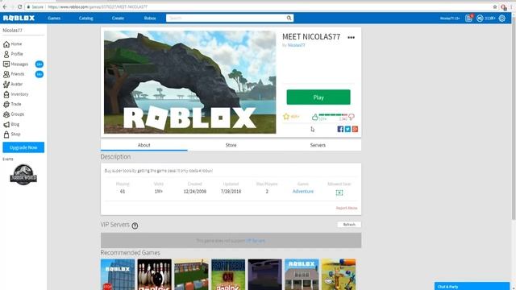This screenshot has width=516, height=290.
Task: Open the Jurassic World event thumbnail
Action: click(x=23, y=175)
